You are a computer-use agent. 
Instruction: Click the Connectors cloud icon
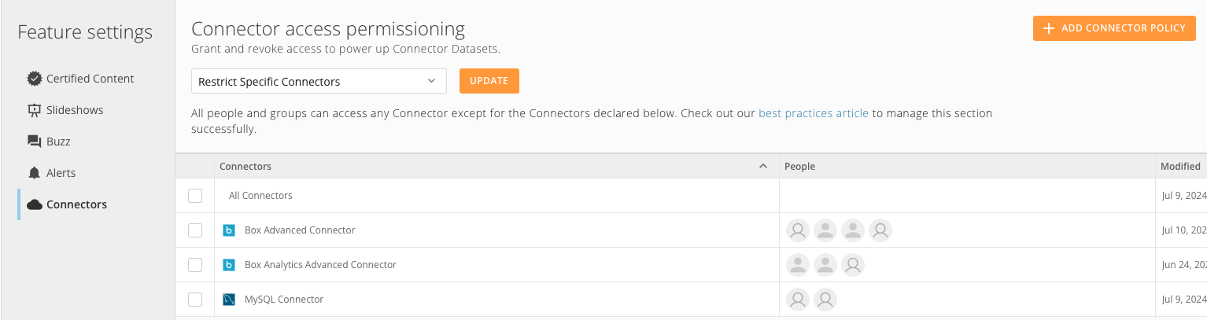click(34, 204)
